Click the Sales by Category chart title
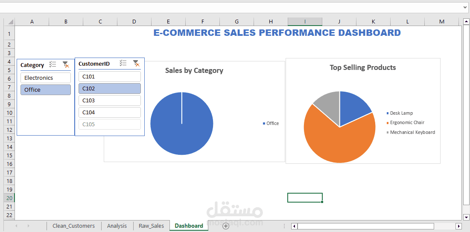The height and width of the screenshot is (232, 470). 194,71
